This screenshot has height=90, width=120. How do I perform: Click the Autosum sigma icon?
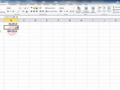pos(113,7)
